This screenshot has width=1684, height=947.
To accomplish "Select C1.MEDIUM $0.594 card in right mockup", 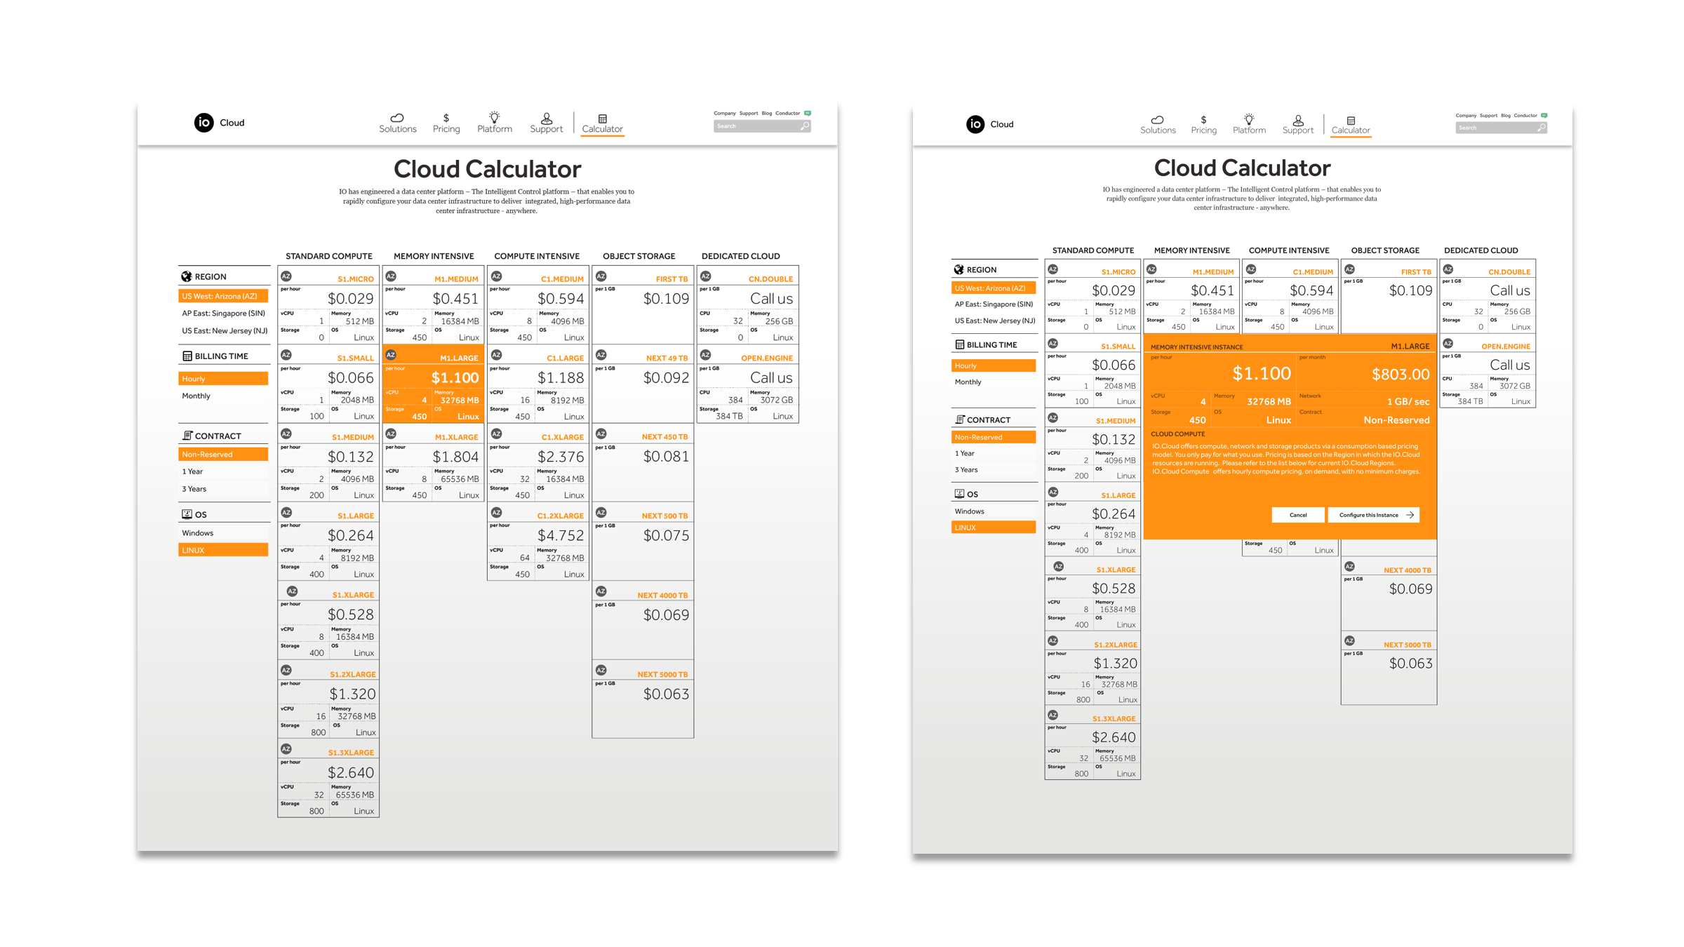I will tap(1290, 296).
